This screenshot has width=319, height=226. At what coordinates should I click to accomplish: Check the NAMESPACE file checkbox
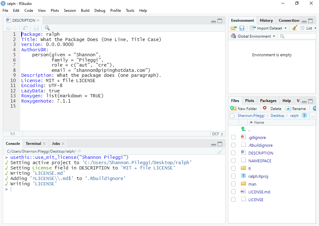click(233, 161)
